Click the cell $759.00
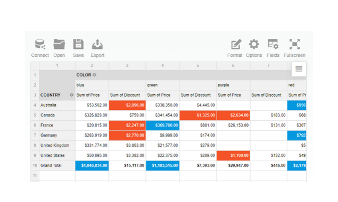Image resolution: width=338 pixels, height=202 pixels. [127, 115]
